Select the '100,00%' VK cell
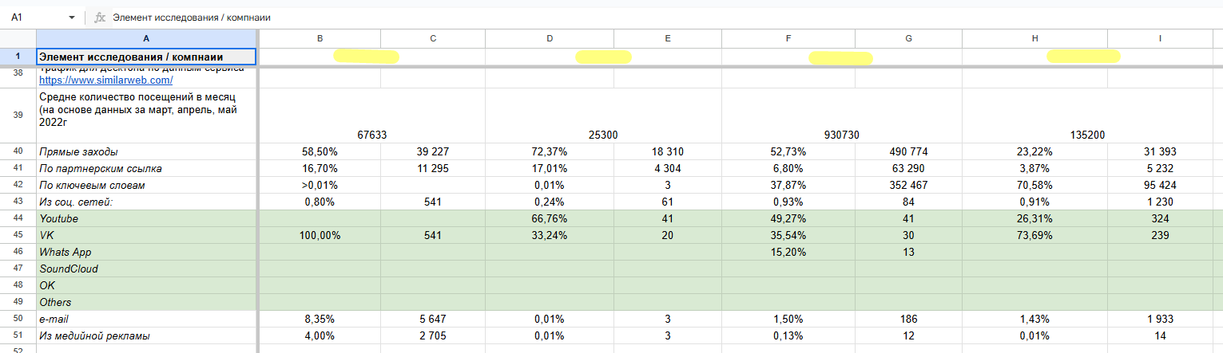The height and width of the screenshot is (353, 1223). point(320,235)
